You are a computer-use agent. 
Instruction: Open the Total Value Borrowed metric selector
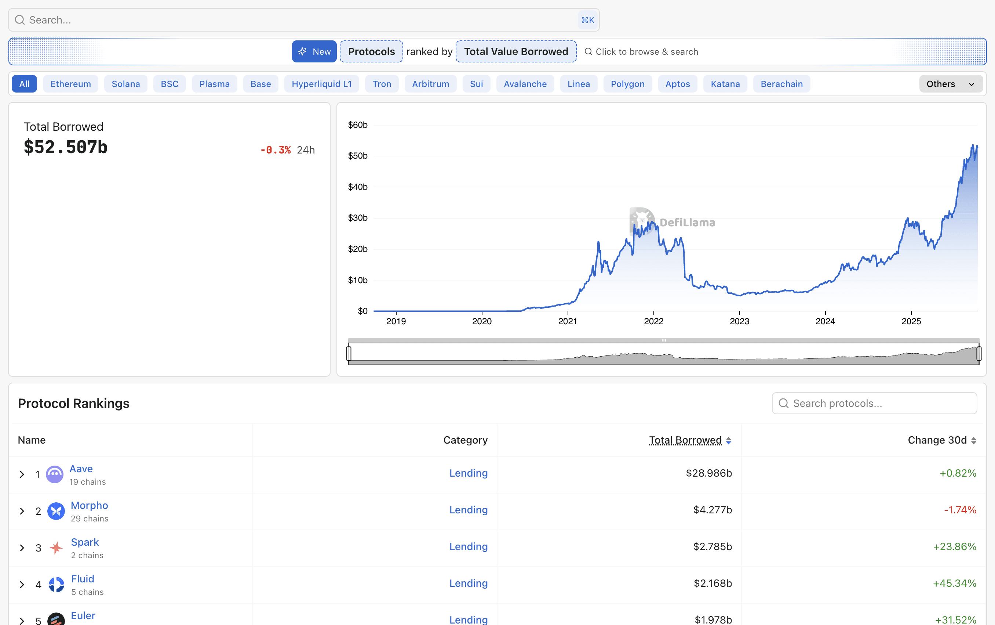[x=516, y=52]
